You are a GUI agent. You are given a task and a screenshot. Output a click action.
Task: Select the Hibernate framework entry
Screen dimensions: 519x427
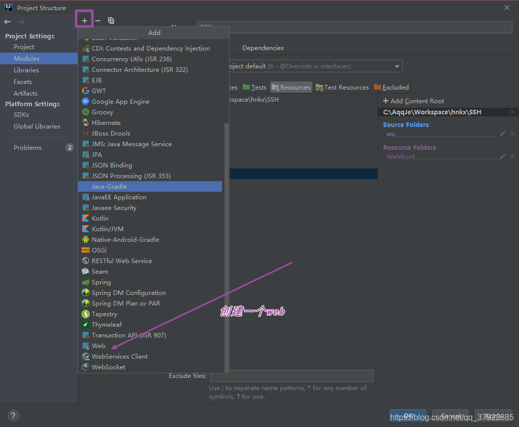150,122
